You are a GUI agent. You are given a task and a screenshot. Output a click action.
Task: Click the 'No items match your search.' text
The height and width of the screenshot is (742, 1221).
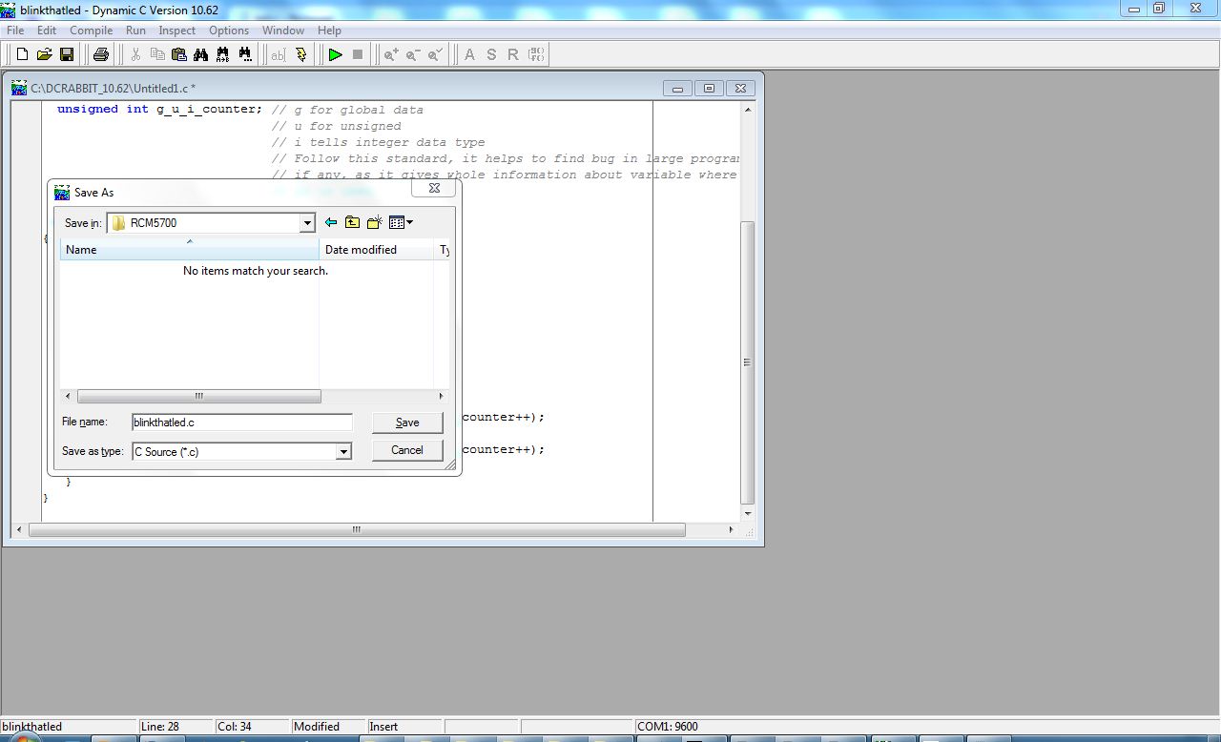pyautogui.click(x=256, y=271)
